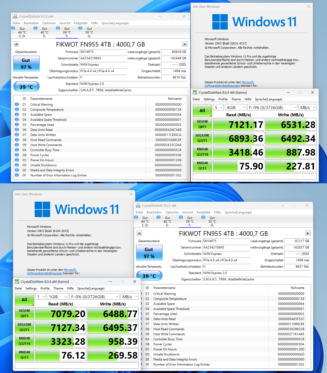
Task: Click the upper CrystalDiskInfo title bar app icon
Action: pyautogui.click(x=15, y=16)
